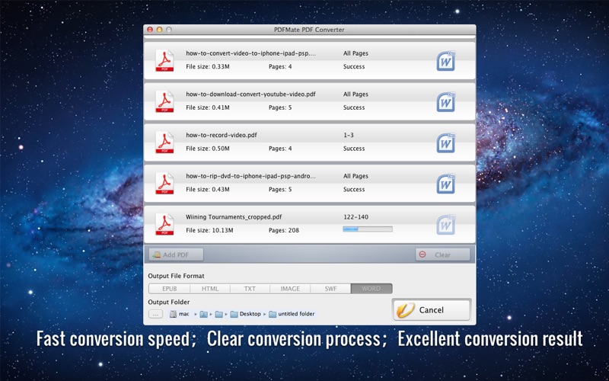The height and width of the screenshot is (381, 609).
Task: Click All Pages for how-to-rip-dvd-to-iphone file
Action: pos(356,176)
